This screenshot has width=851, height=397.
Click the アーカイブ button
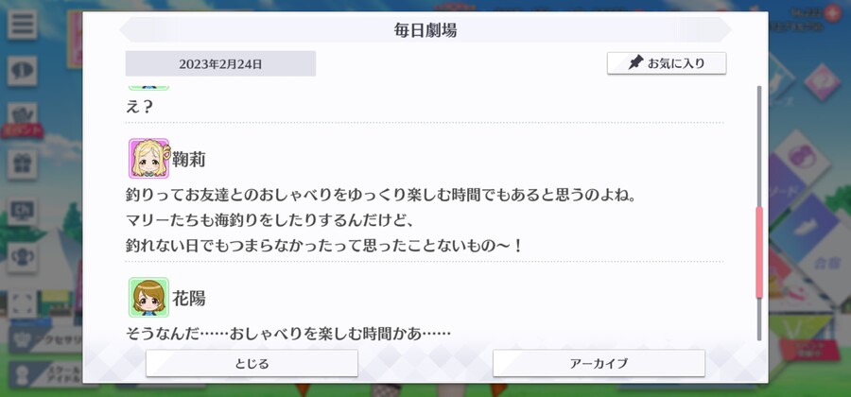pyautogui.click(x=599, y=363)
